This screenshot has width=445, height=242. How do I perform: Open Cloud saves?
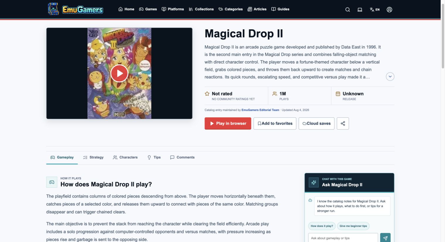[316, 123]
